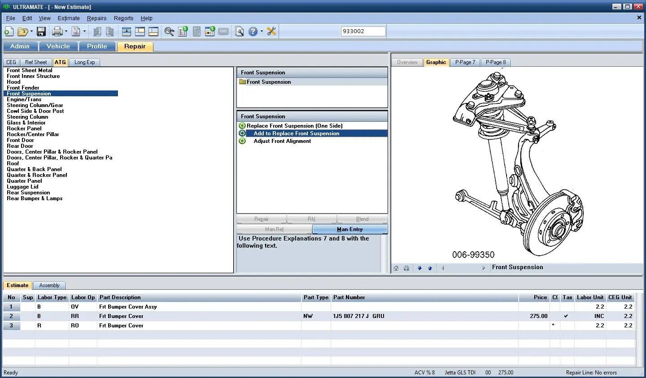Toggle the Tax checkmark on line 2

(x=566, y=316)
